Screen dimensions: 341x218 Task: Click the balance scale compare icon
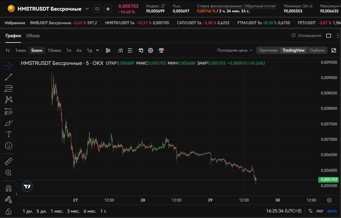coord(161,50)
